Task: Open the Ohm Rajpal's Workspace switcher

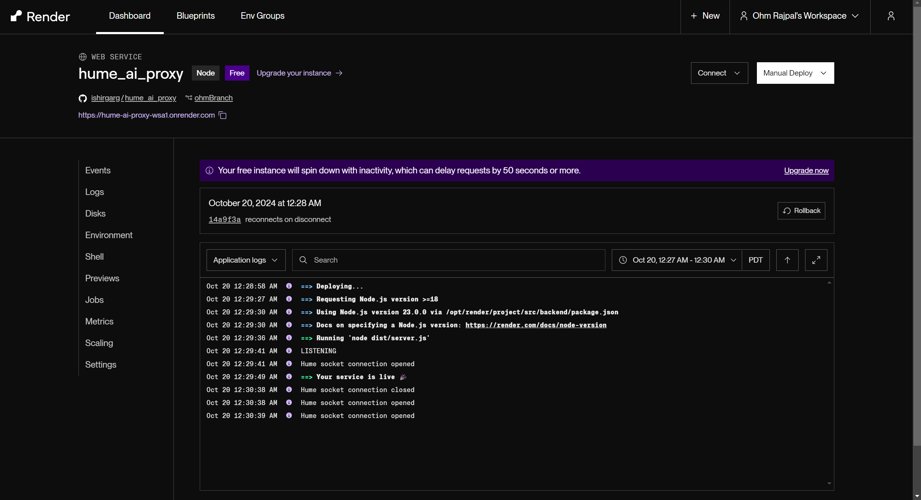Action: coord(799,16)
